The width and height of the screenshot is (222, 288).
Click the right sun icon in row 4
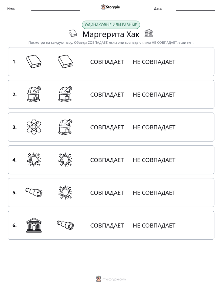65,160
